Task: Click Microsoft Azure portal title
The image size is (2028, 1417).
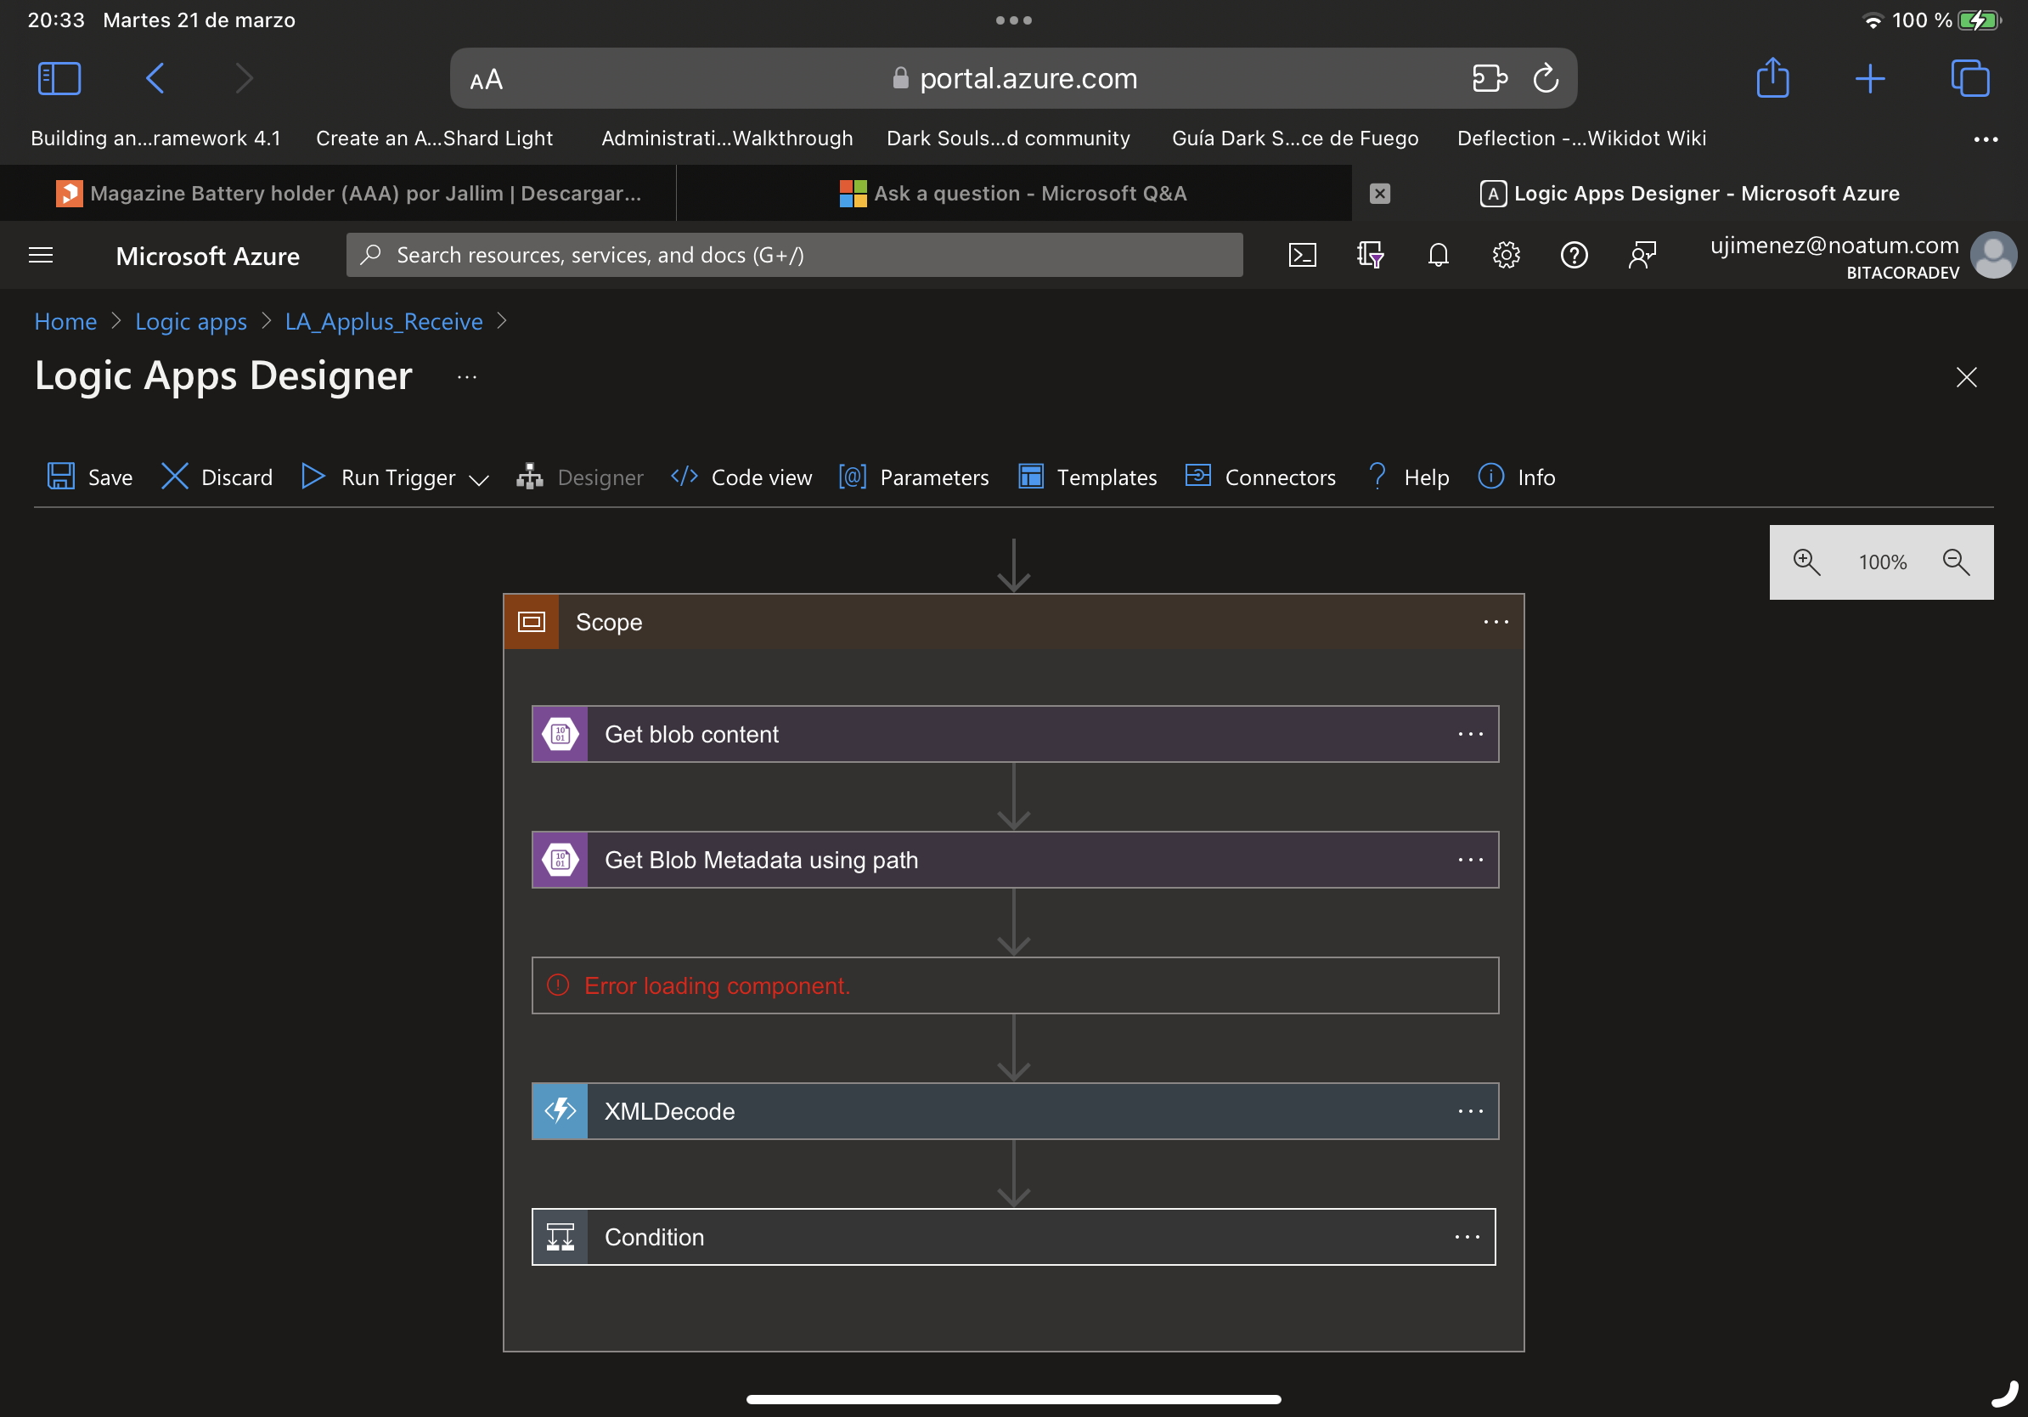Action: pos(207,257)
